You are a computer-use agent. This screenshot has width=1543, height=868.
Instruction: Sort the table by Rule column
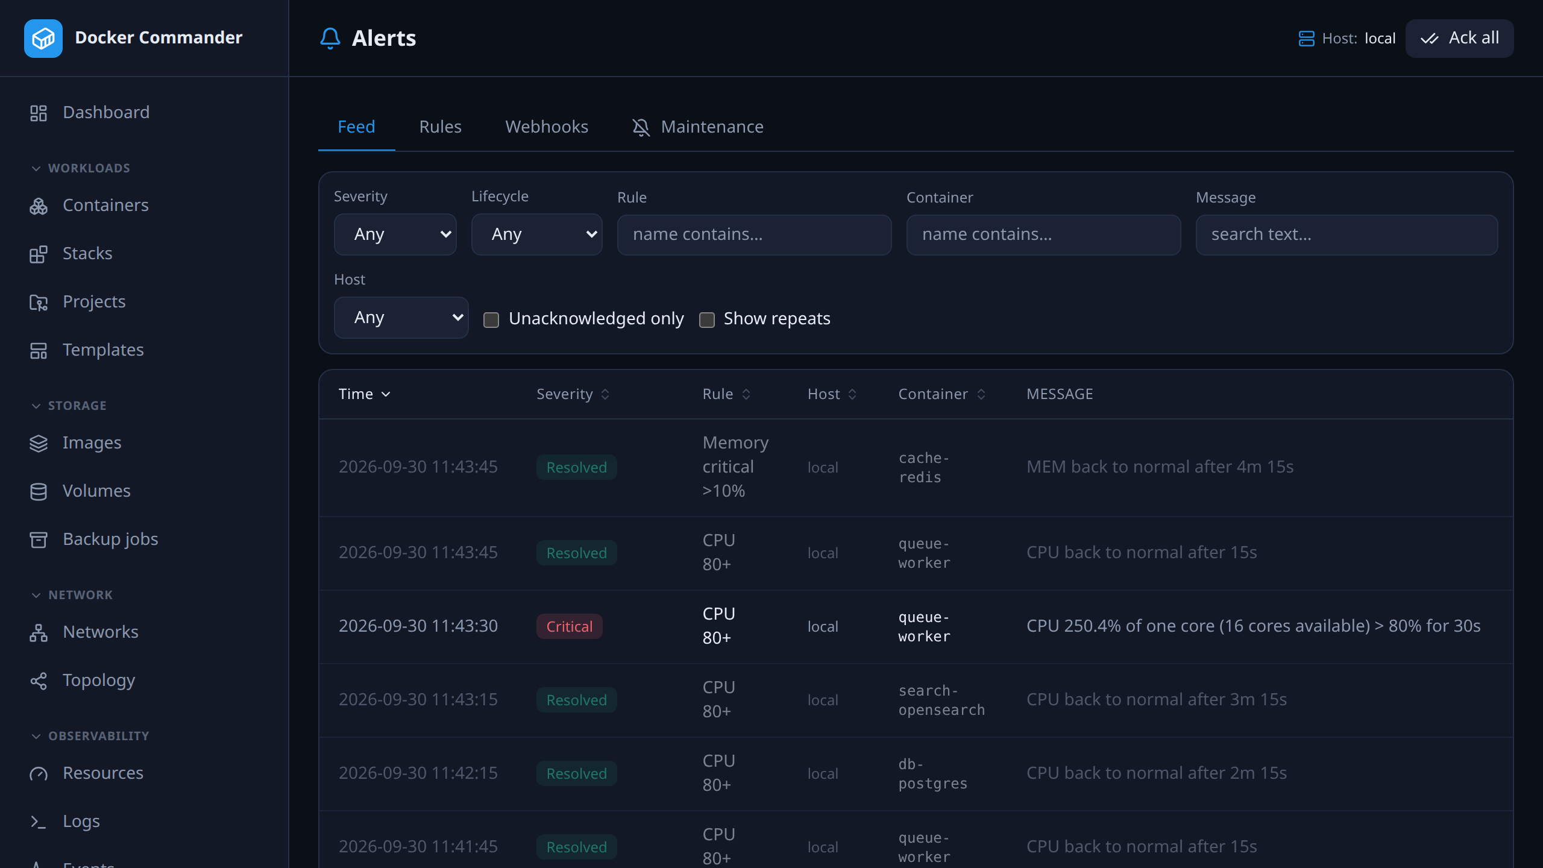click(x=727, y=394)
